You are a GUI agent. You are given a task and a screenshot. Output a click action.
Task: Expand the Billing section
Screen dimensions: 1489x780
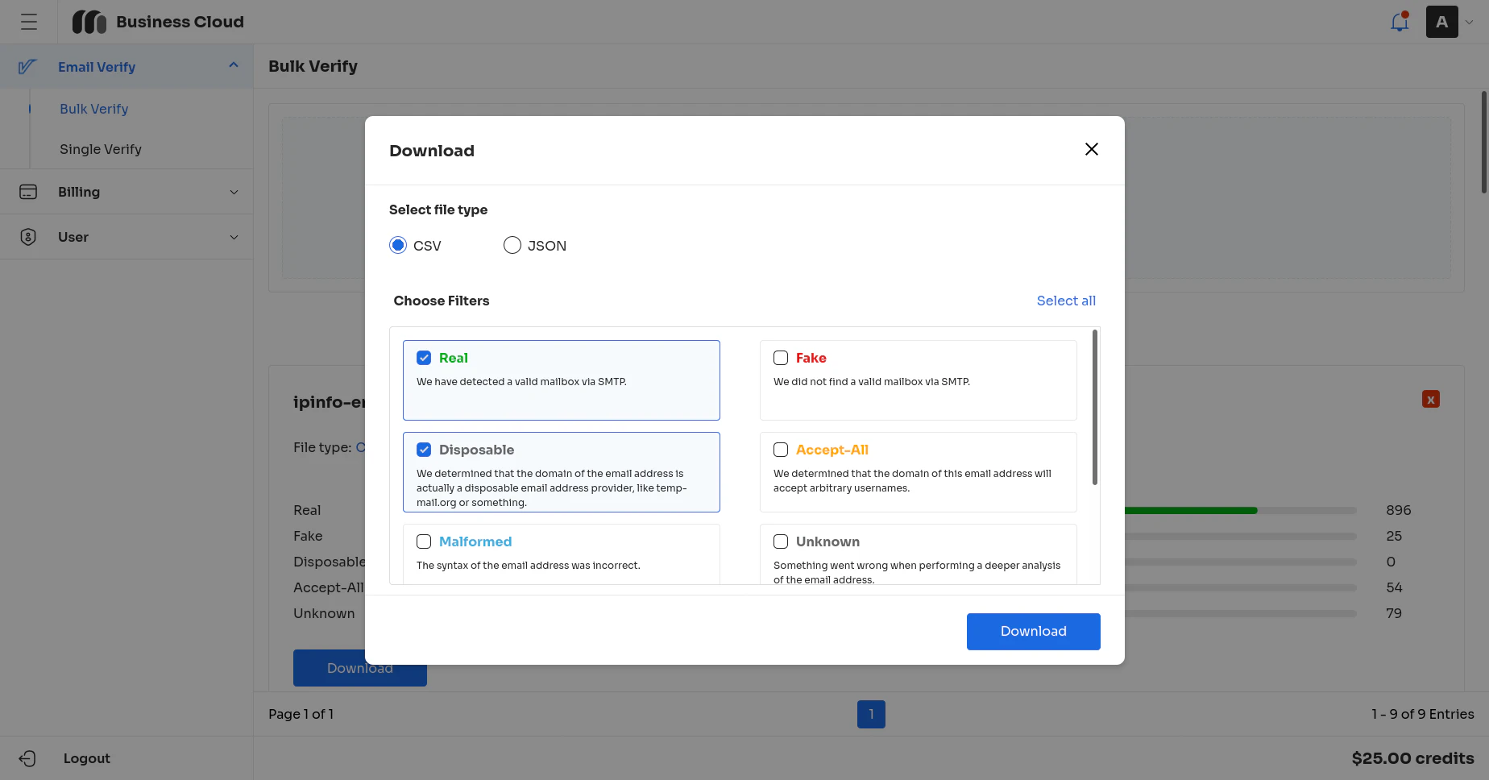234,192
